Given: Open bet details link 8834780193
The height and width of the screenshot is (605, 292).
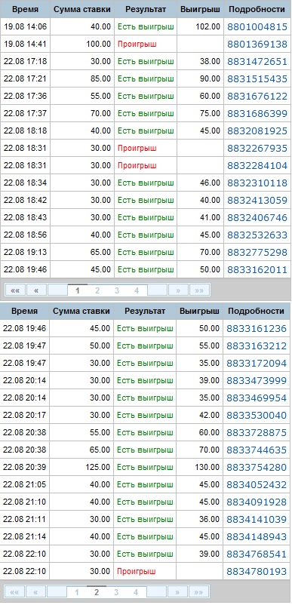Looking at the screenshot, I should [257, 572].
